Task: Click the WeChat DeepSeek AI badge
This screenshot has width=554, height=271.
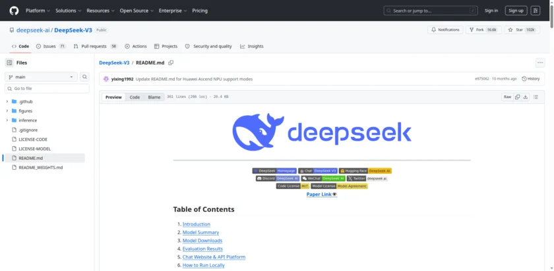Action: [323, 178]
